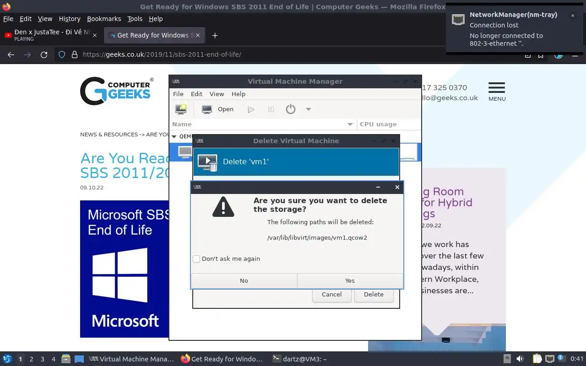Click the warning triangle icon in the dialog
The width and height of the screenshot is (586, 366).
click(223, 207)
